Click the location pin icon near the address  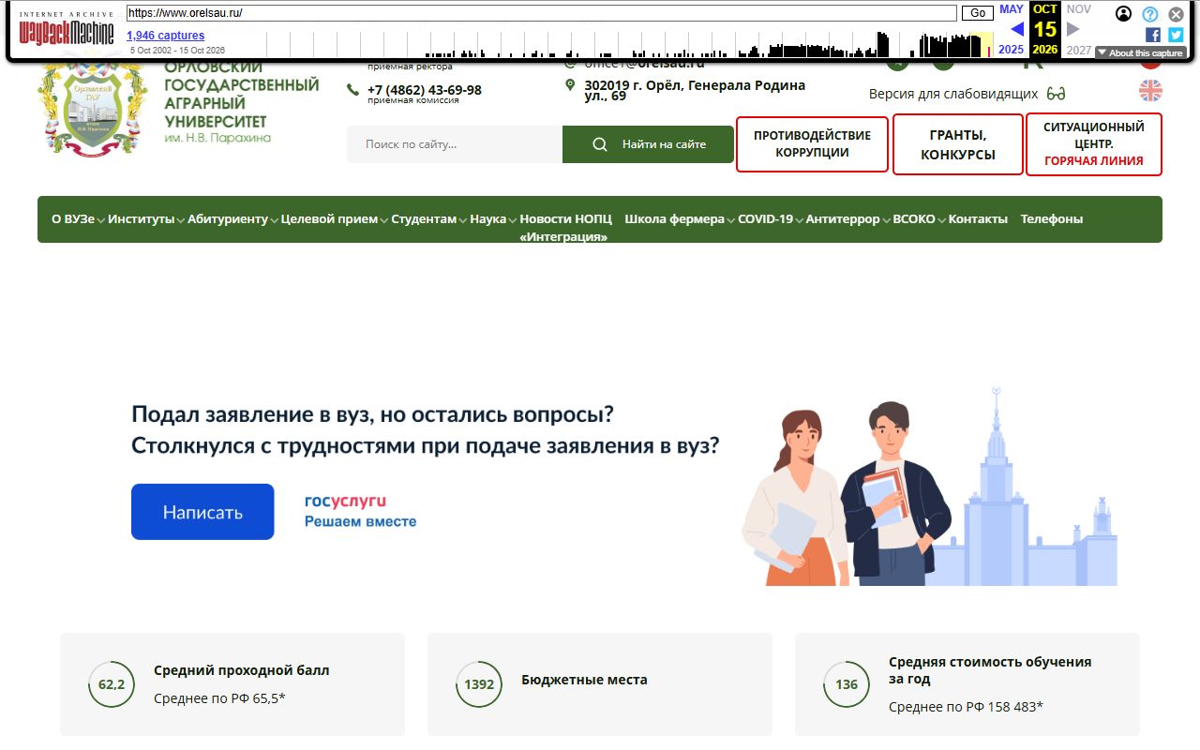point(570,85)
